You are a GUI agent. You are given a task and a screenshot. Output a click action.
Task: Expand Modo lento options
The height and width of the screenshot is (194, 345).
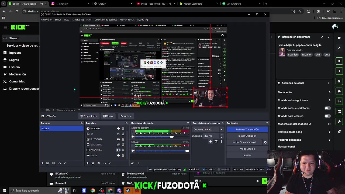pos(329,92)
